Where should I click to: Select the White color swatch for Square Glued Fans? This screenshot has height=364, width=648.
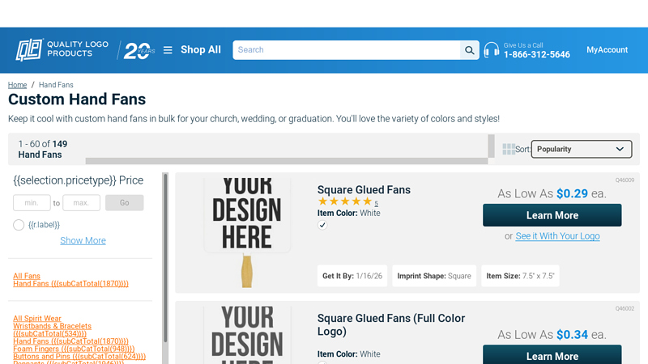tap(322, 225)
